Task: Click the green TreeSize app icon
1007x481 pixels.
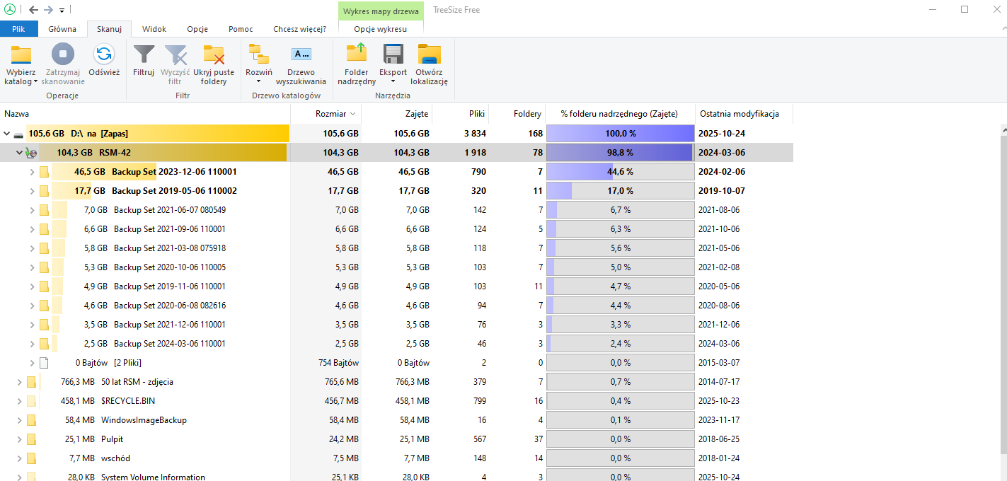Action: [10, 10]
